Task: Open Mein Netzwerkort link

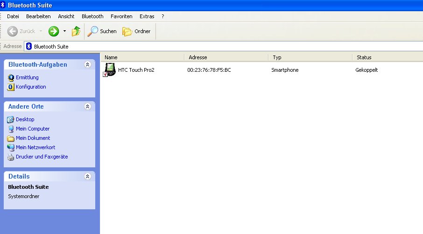Action: 35,147
